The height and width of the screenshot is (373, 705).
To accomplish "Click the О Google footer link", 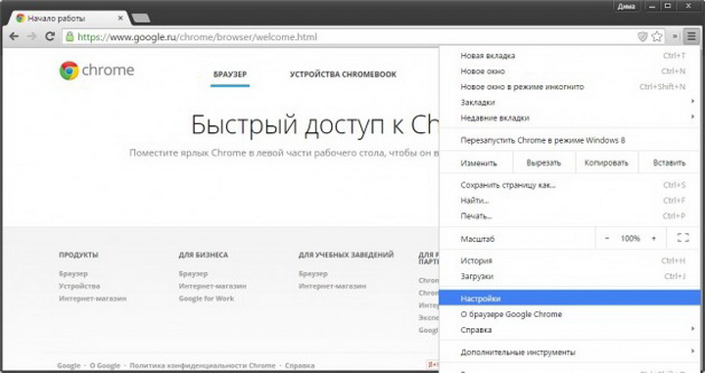I will pyautogui.click(x=105, y=366).
